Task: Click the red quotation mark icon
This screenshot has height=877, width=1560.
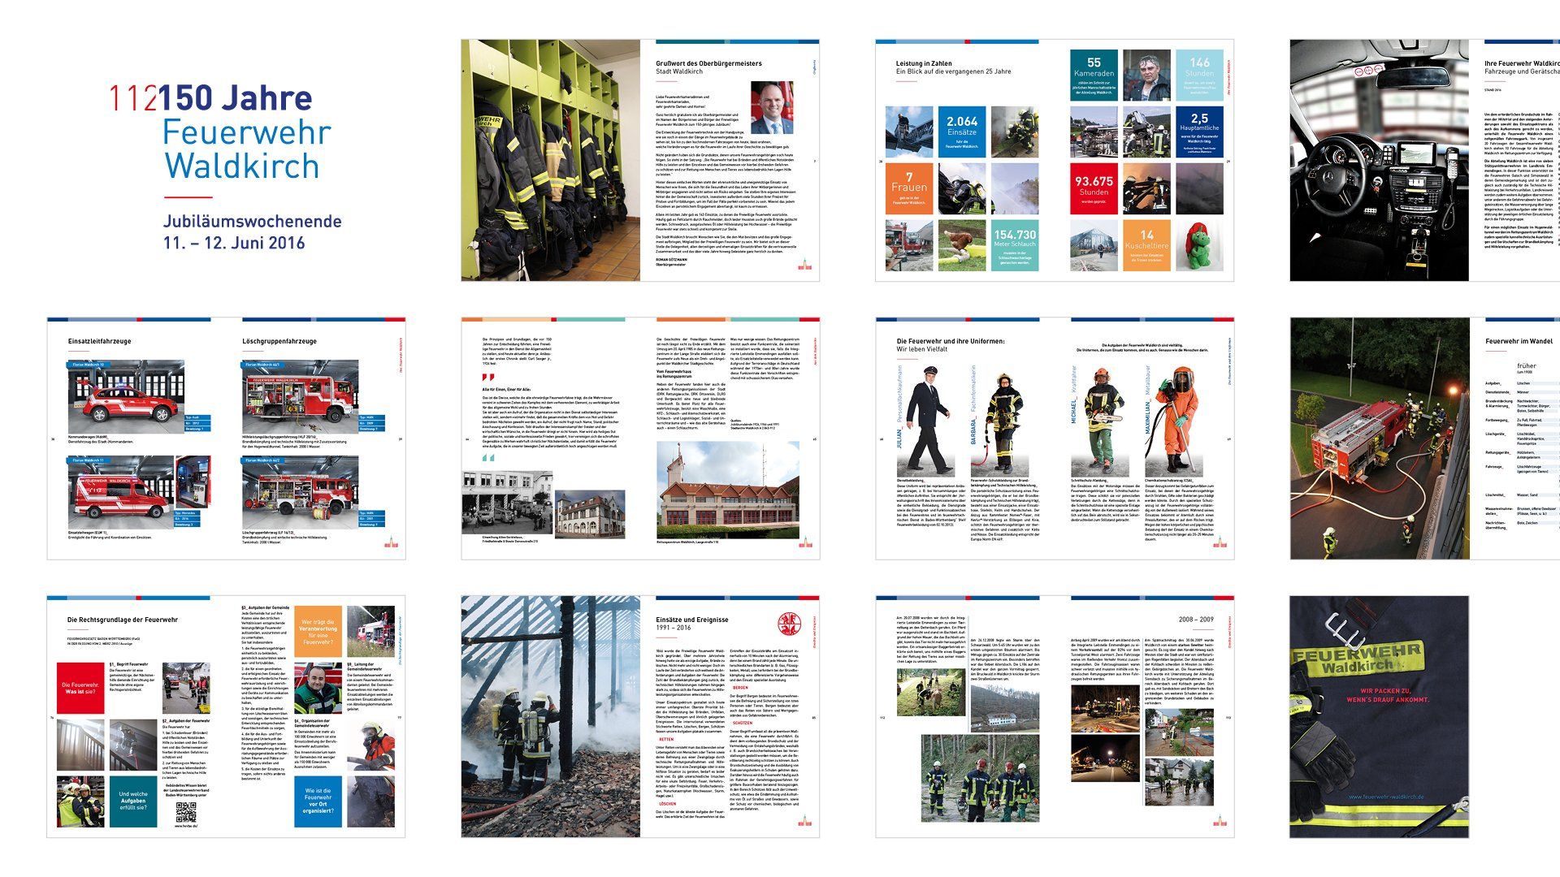Action: (487, 378)
